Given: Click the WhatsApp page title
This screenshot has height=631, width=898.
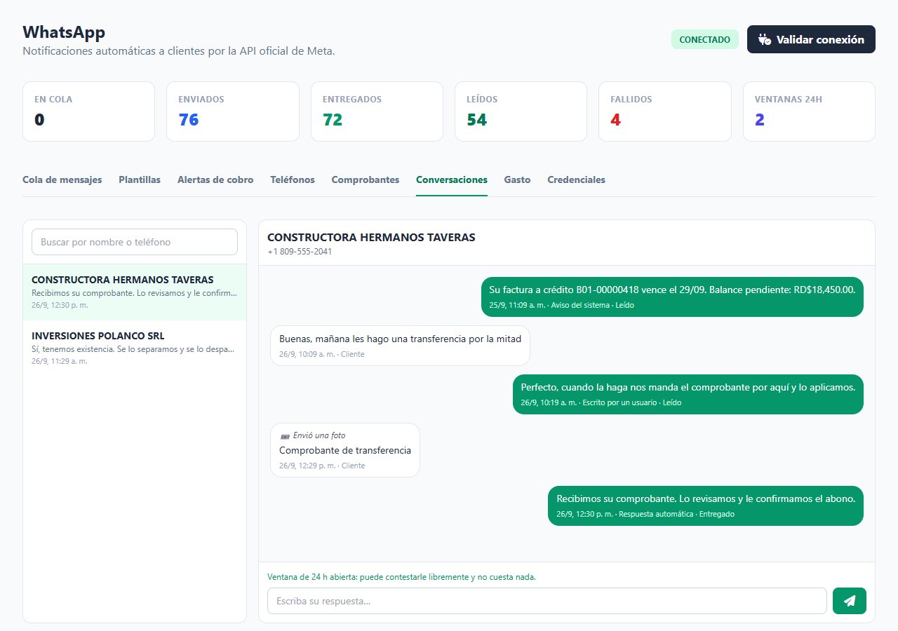Looking at the screenshot, I should [x=64, y=32].
